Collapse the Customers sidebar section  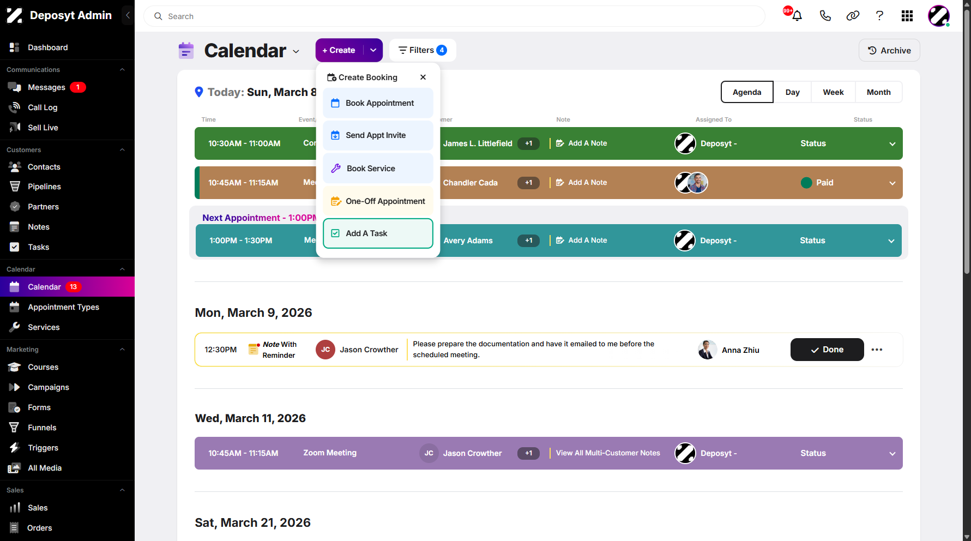(x=122, y=150)
